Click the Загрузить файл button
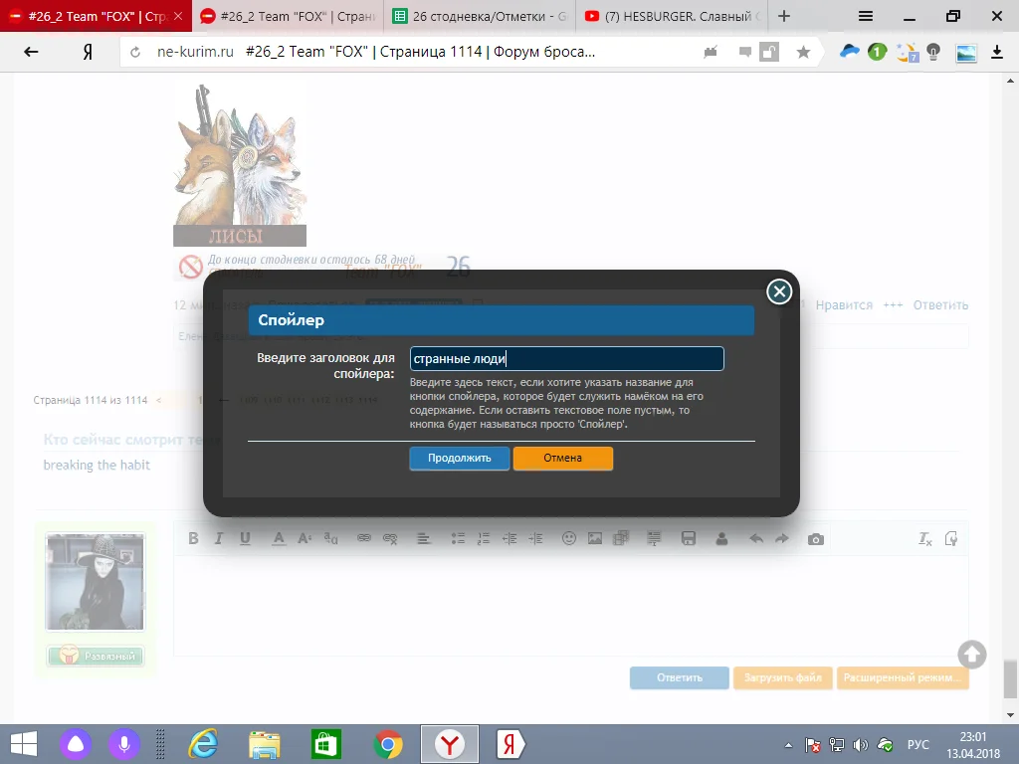 point(782,677)
